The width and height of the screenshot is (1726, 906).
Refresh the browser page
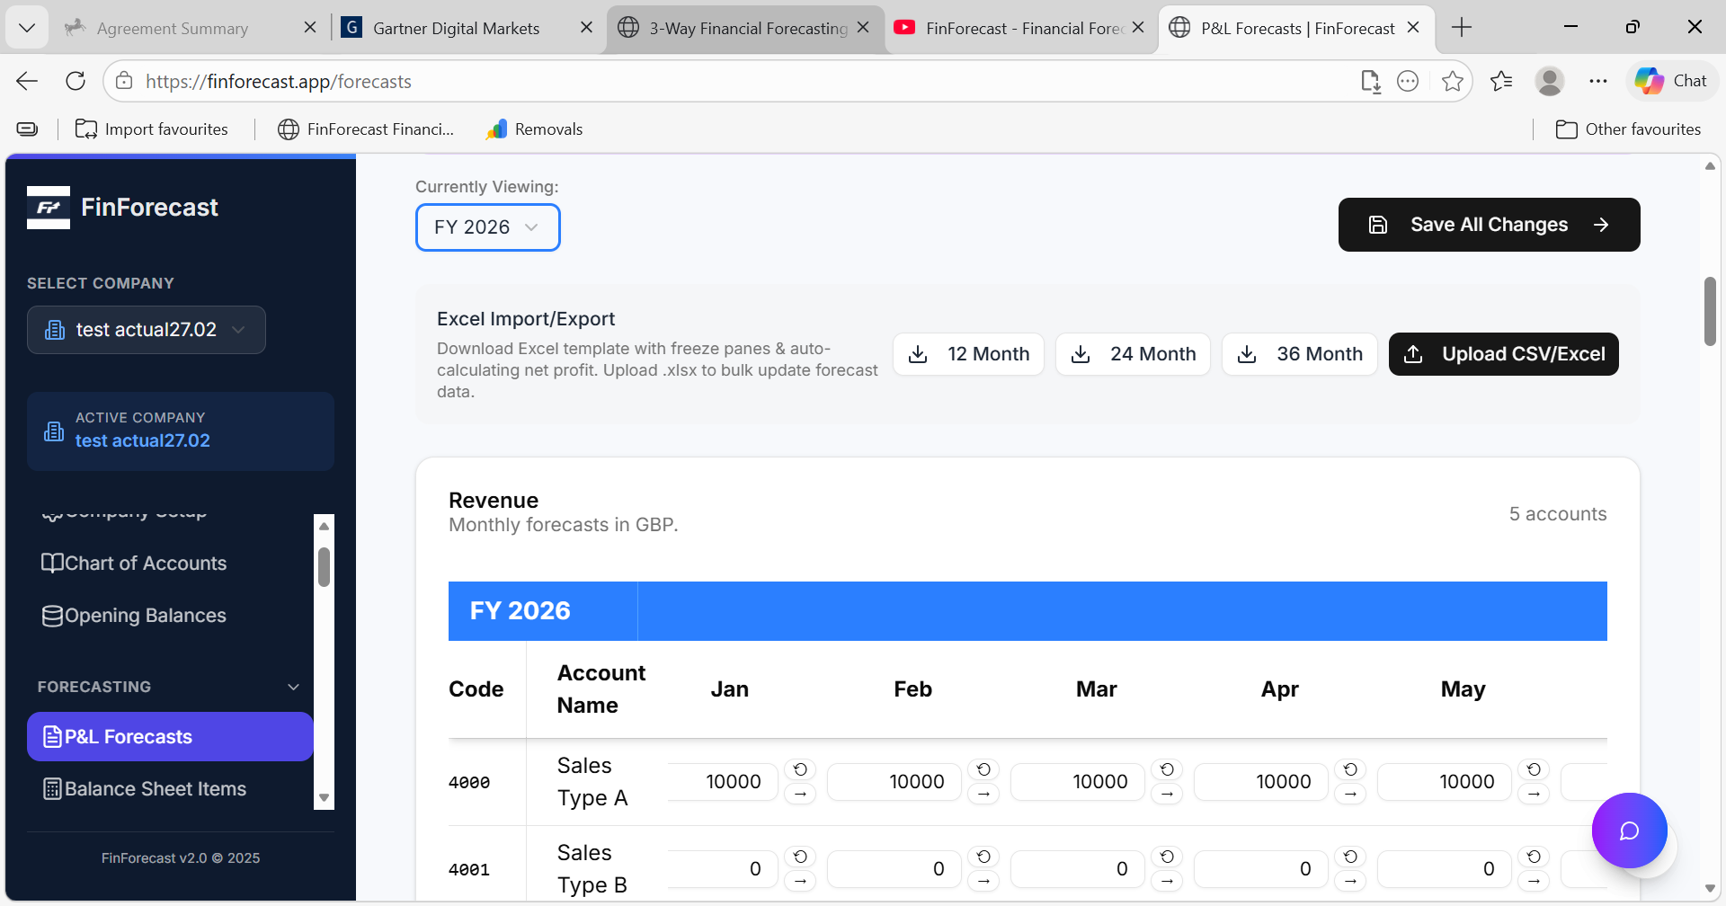76,82
